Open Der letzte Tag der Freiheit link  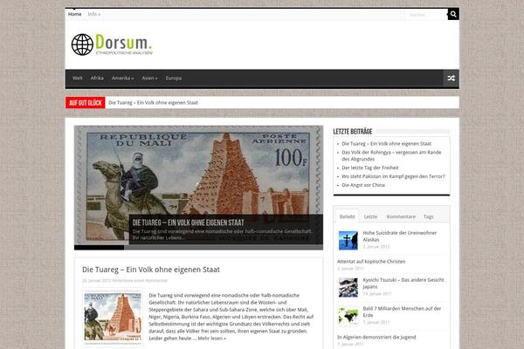(370, 168)
